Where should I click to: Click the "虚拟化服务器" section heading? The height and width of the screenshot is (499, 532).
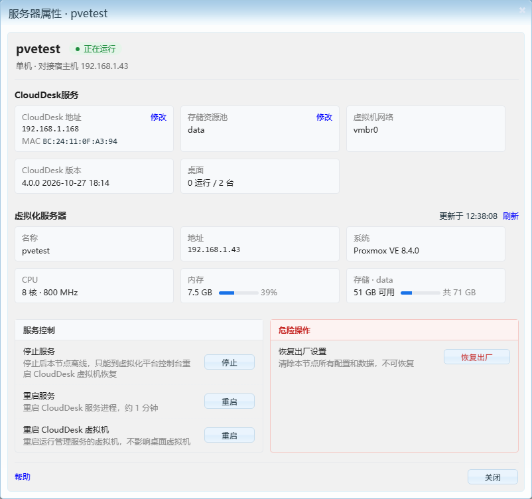[40, 216]
